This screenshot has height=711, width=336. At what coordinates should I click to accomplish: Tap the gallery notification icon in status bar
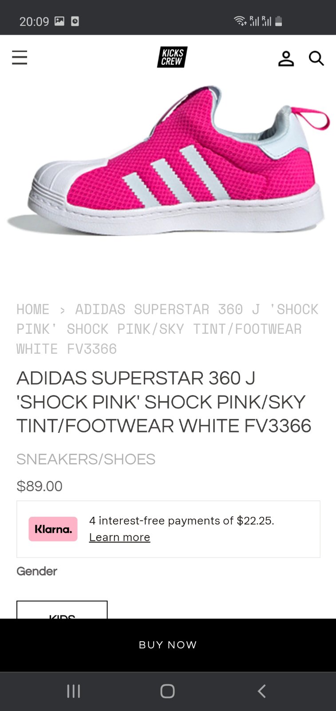[x=59, y=21]
